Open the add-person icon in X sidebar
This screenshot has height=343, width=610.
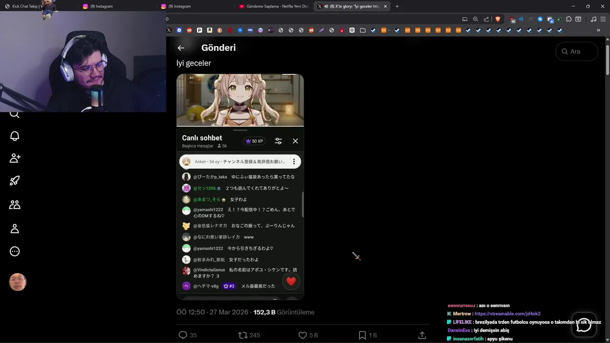15,158
